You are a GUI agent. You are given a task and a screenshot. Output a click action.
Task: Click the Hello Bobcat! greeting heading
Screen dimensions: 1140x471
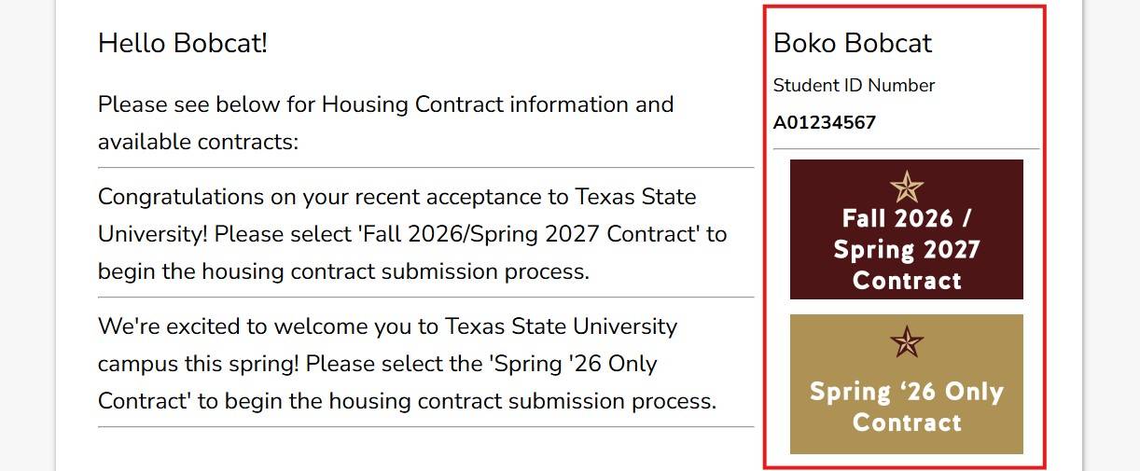pos(183,44)
